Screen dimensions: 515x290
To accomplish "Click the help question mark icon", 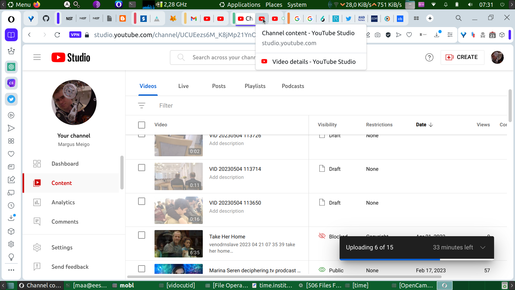I will click(429, 57).
